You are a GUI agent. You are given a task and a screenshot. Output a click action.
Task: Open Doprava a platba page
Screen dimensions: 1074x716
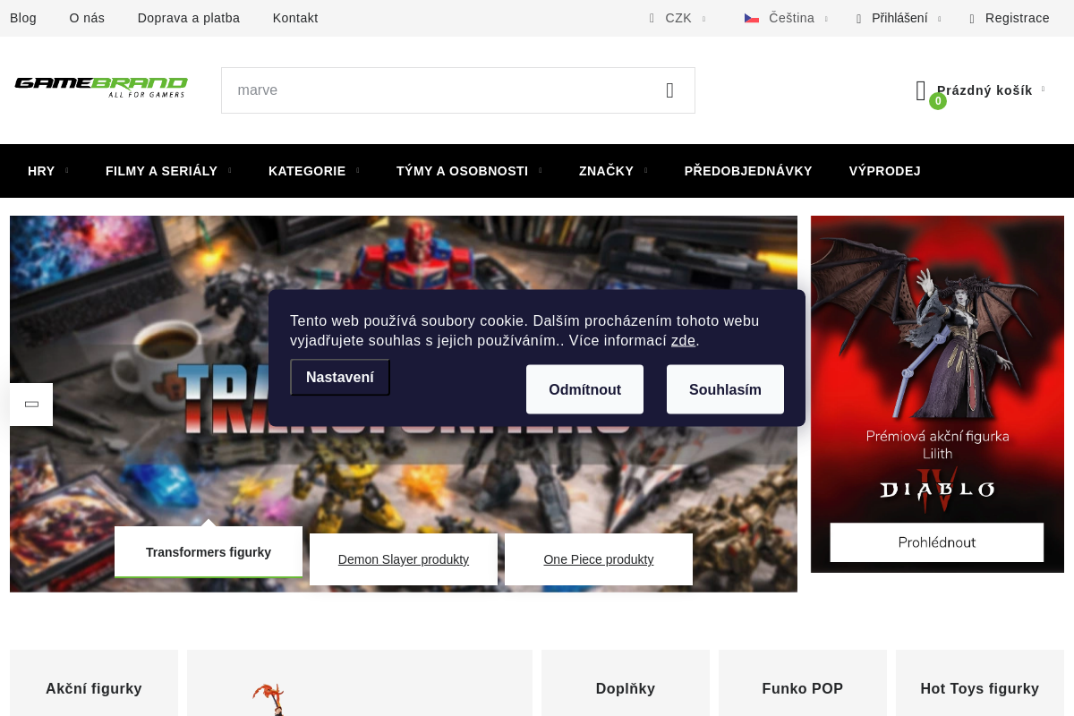pos(189,18)
